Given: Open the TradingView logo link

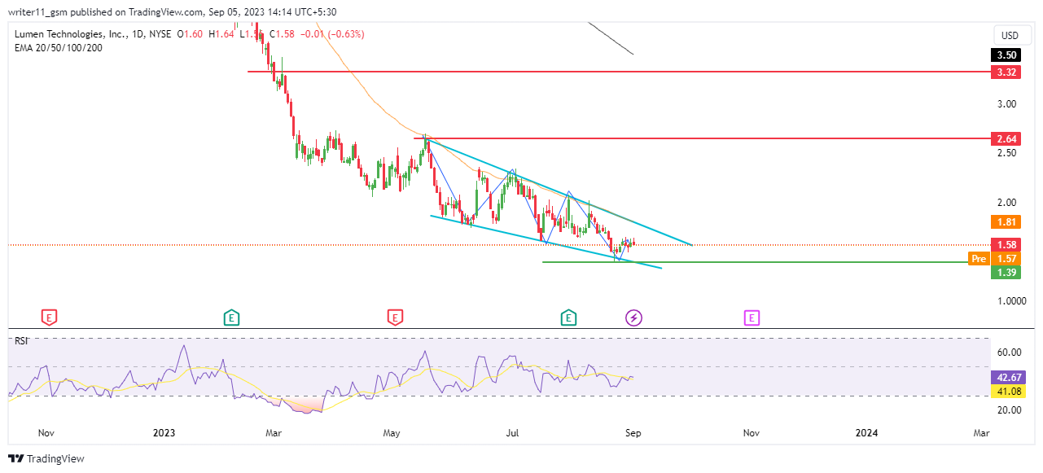Looking at the screenshot, I should coord(47,459).
